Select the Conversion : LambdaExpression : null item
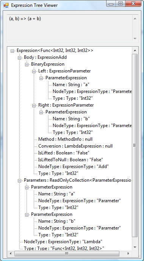 (75, 146)
